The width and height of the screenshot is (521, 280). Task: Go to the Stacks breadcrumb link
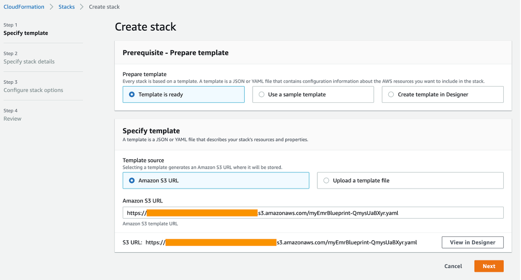click(x=66, y=6)
